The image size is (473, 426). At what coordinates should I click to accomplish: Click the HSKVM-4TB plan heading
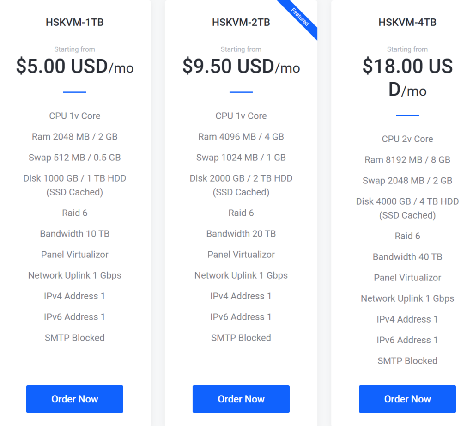[407, 22]
